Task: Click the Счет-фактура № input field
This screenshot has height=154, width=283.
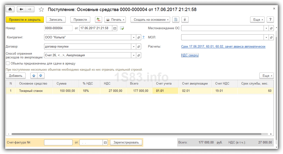Action: pos(58,142)
